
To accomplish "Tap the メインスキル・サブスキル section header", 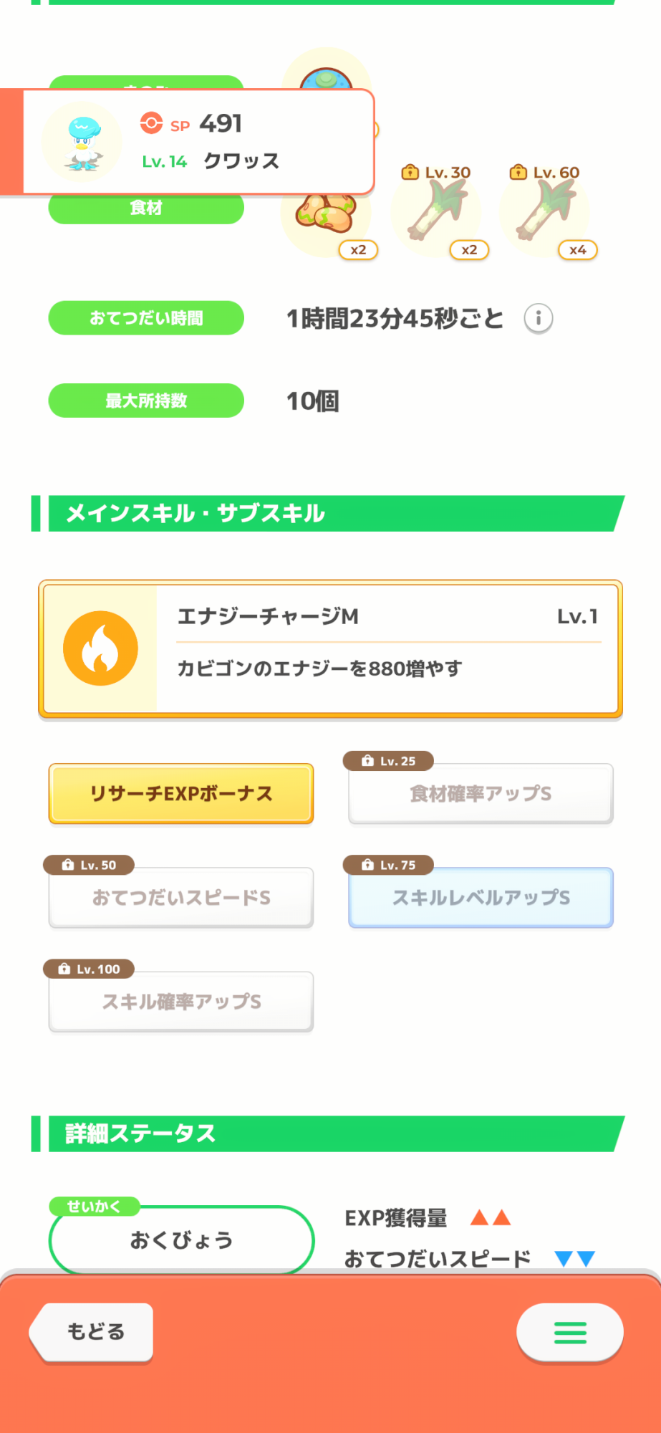I will [x=329, y=513].
